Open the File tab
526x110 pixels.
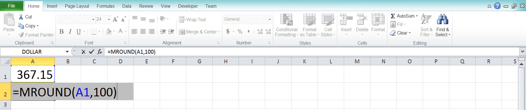[12, 6]
